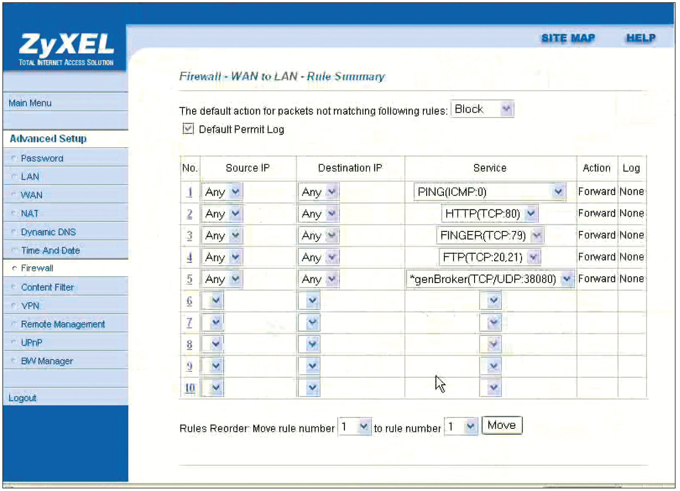680x491 pixels.
Task: Open rule number 6 link
Action: point(190,301)
